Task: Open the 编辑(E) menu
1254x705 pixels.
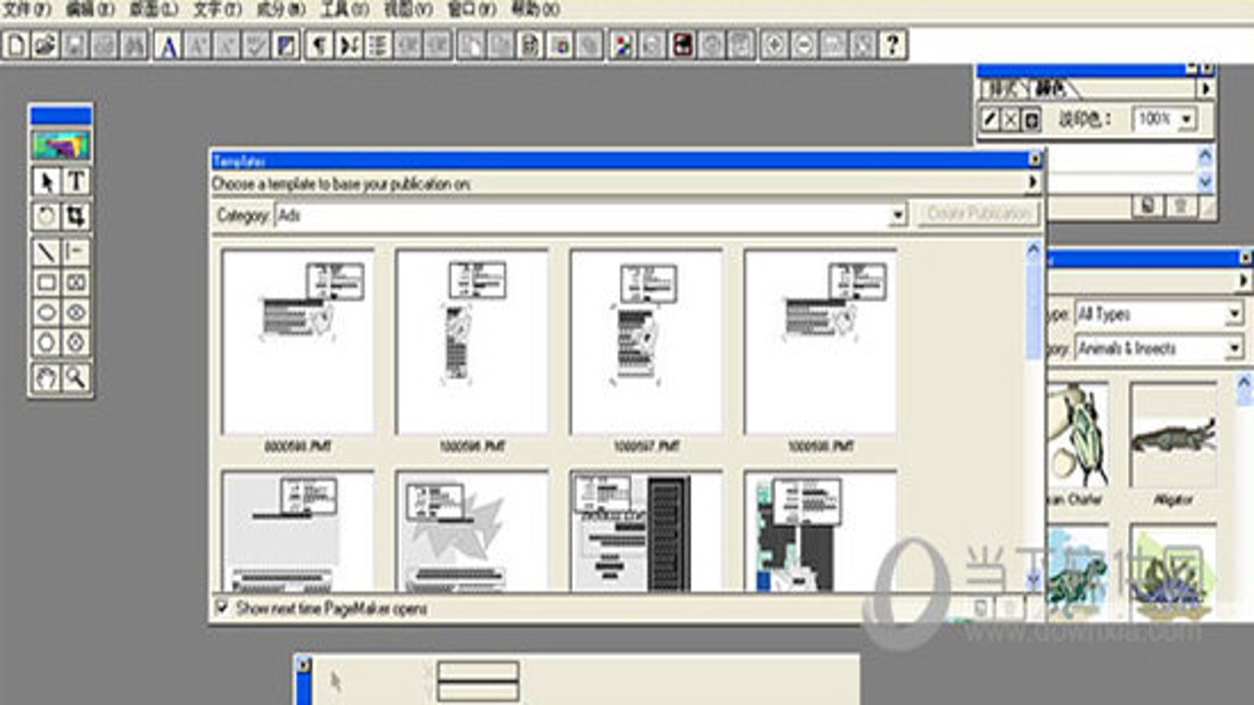Action: coord(89,10)
